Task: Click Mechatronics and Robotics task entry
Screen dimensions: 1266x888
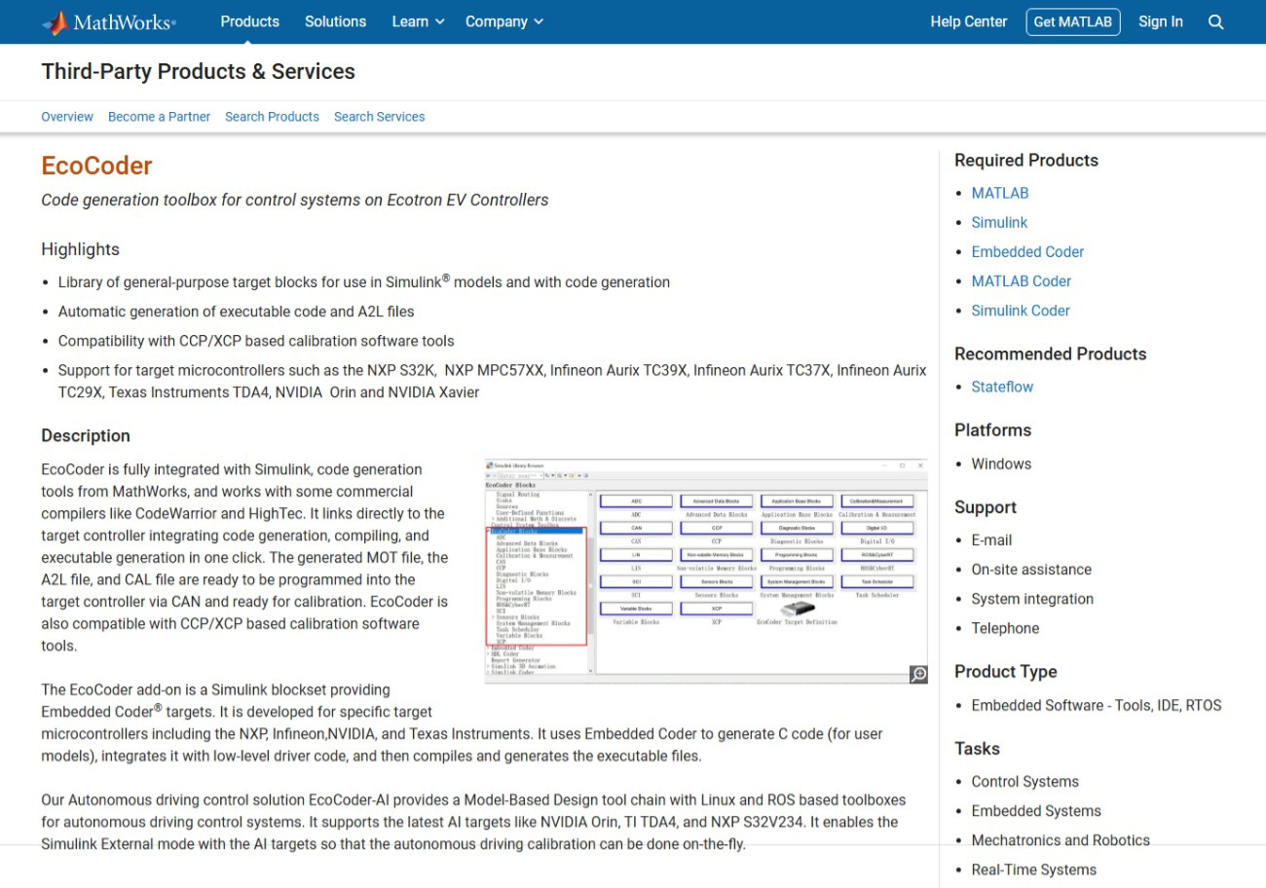Action: point(1061,840)
